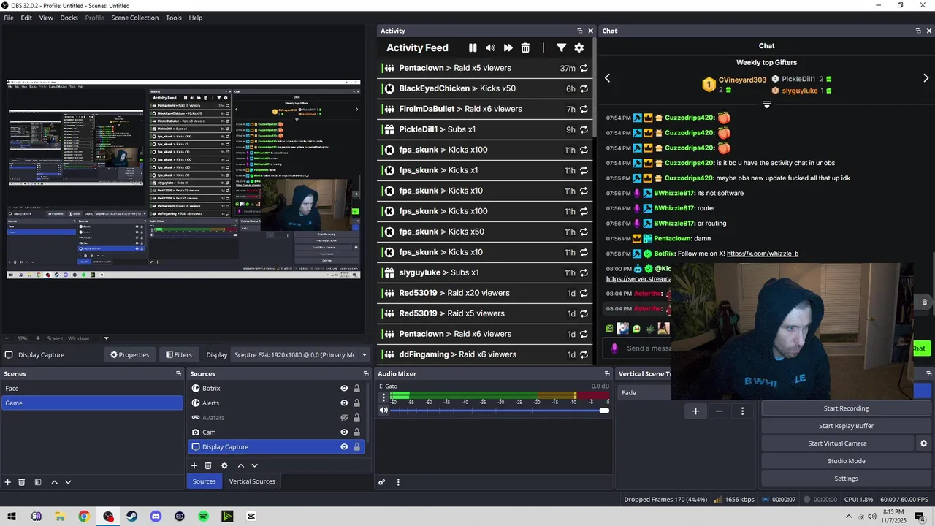The width and height of the screenshot is (935, 526).
Task: Remove selected source with trash icon
Action: pos(208,465)
